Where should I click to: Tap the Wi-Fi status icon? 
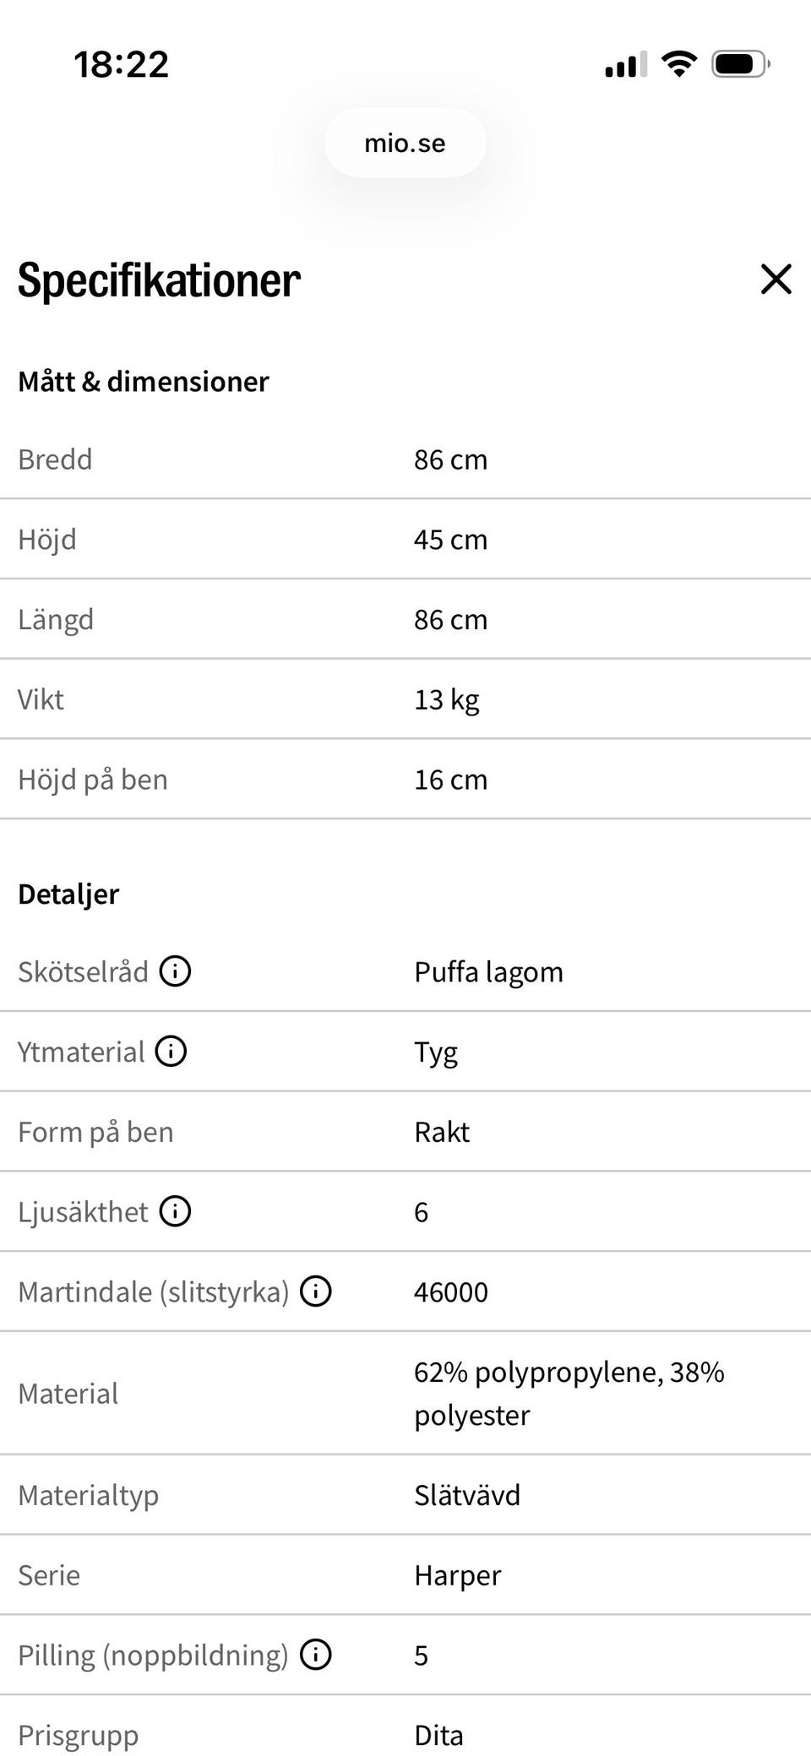[679, 63]
